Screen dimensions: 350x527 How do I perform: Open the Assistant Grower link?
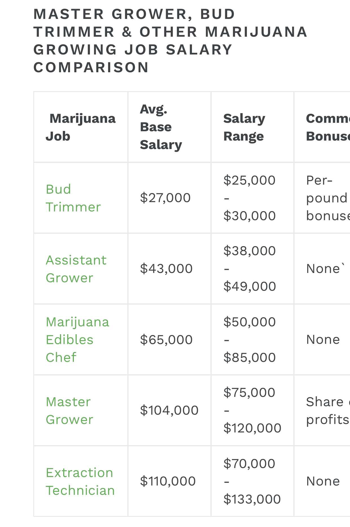point(76,269)
